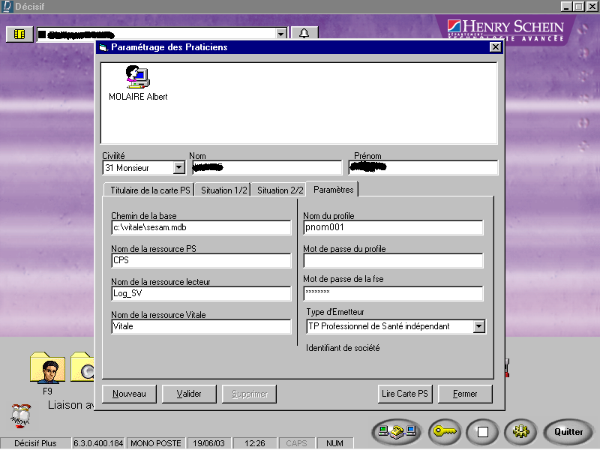Click the Lire Carte PS button
600x450 pixels.
(405, 394)
